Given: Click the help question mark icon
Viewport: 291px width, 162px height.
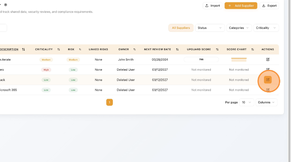Looking at the screenshot, I should point(6,5).
